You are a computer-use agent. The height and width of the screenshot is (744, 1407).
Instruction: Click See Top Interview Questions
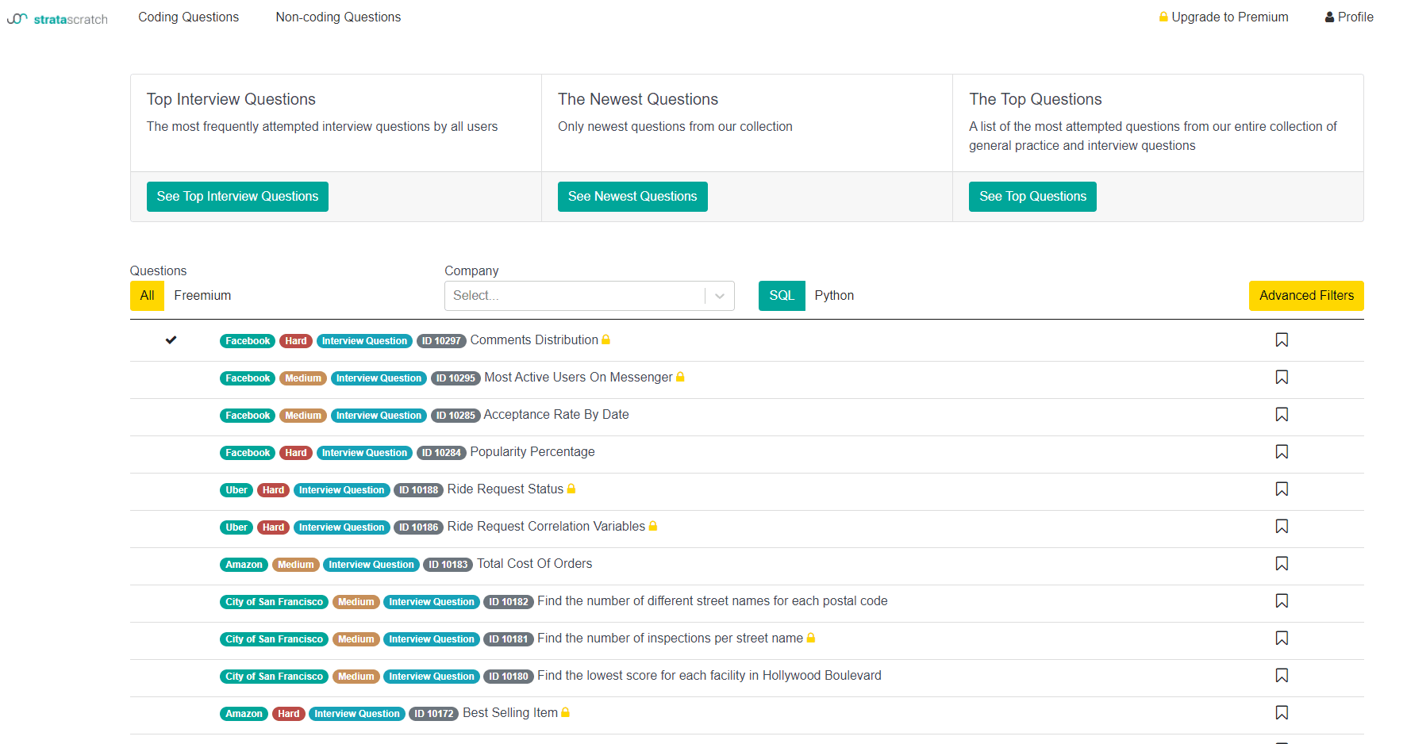[237, 196]
